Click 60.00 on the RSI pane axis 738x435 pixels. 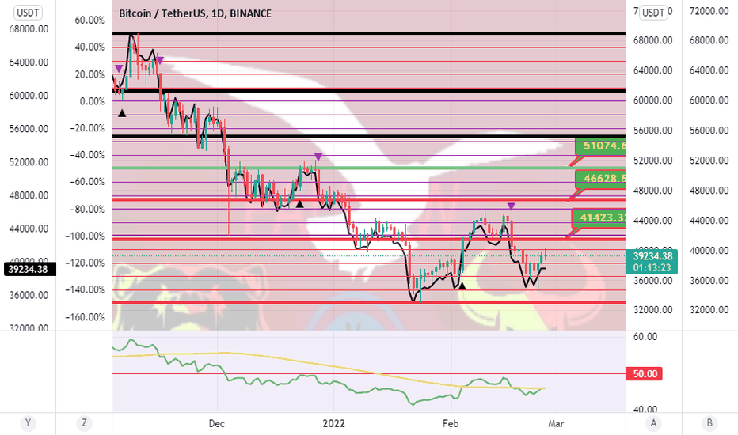pyautogui.click(x=645, y=337)
